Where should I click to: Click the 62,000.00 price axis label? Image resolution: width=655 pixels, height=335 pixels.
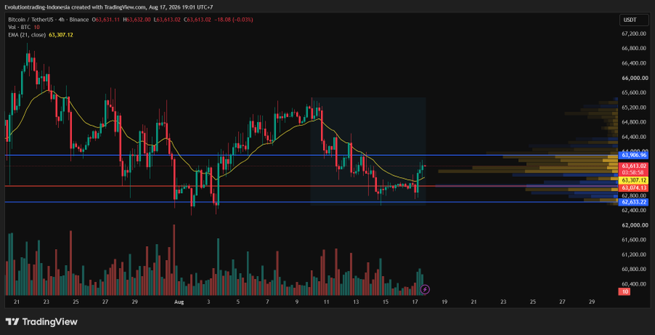click(635, 225)
